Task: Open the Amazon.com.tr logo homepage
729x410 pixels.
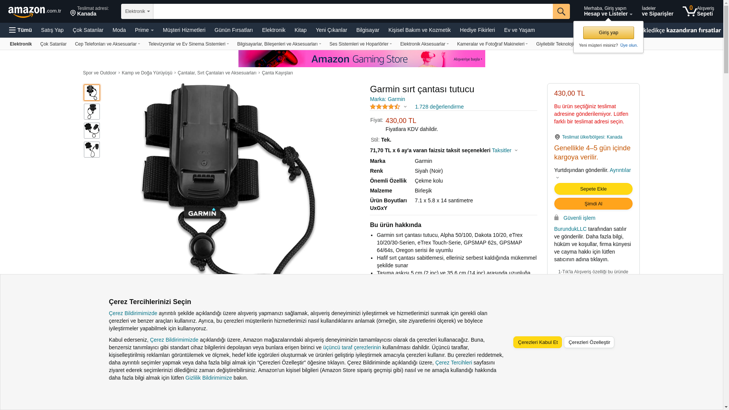Action: pos(35,12)
